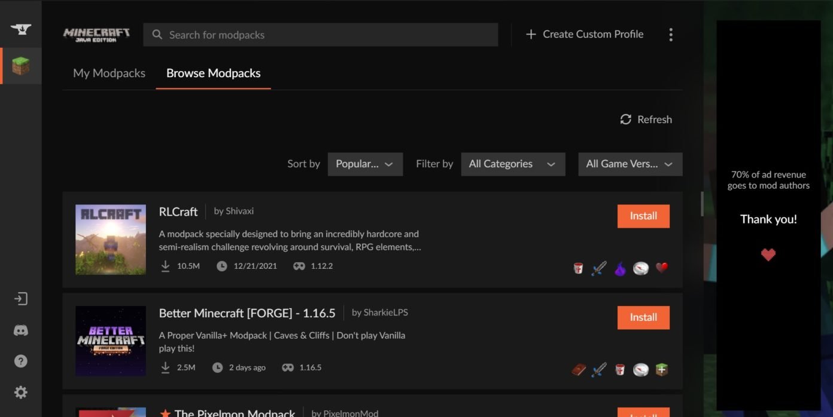Image resolution: width=833 pixels, height=417 pixels.
Task: Select the Browse Modpacks tab
Action: pyautogui.click(x=213, y=73)
